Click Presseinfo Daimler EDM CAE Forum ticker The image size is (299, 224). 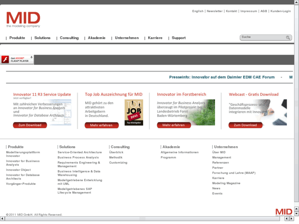click(222, 77)
